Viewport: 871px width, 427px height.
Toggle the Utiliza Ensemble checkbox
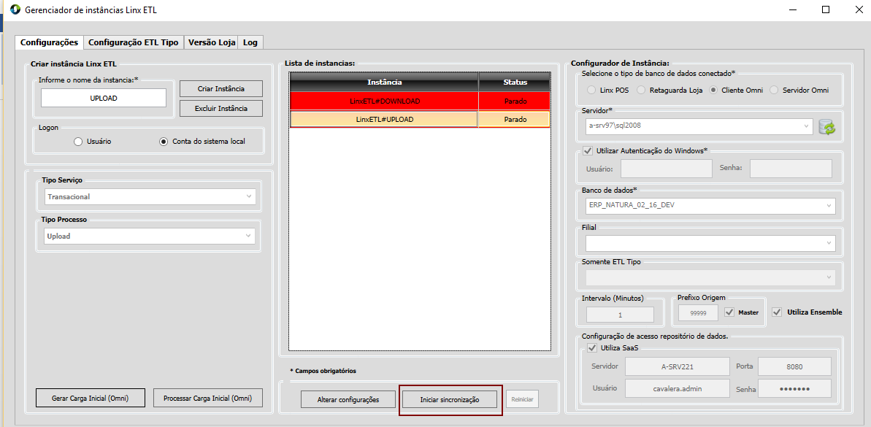click(777, 312)
